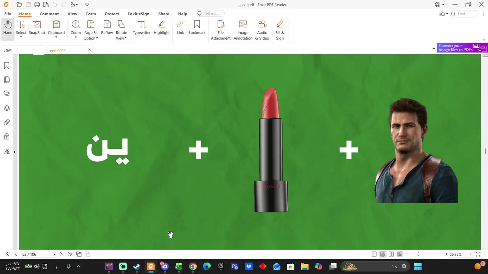Switch to the Share tab
Image resolution: width=488 pixels, height=274 pixels.
tap(164, 14)
